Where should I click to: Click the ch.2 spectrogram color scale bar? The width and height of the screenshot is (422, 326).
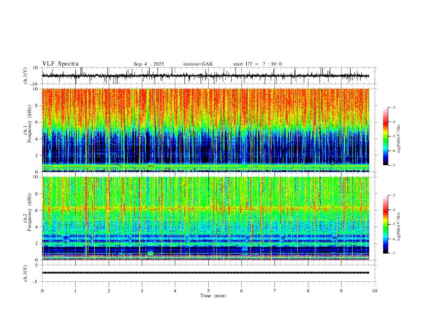tap(385, 224)
